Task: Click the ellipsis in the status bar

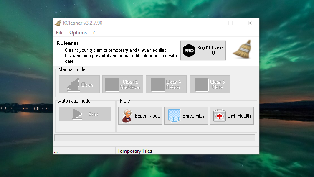Action: (56, 152)
